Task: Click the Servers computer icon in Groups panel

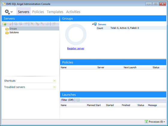Action: [95, 24]
